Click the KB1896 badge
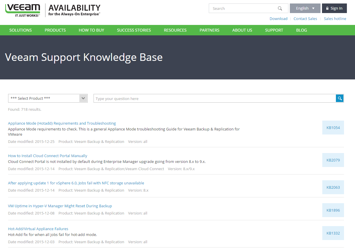 (x=333, y=210)
